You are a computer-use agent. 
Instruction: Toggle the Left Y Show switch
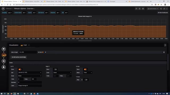pos(20,69)
